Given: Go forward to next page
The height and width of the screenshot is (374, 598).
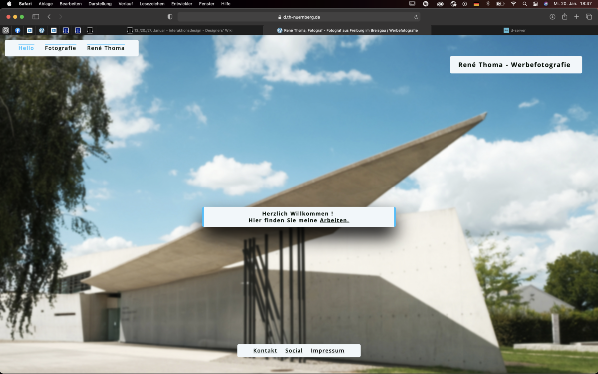Looking at the screenshot, I should 61,17.
